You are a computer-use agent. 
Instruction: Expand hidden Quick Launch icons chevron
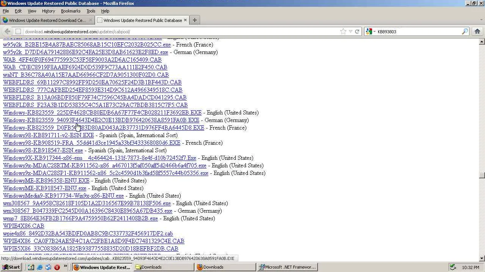click(x=65, y=266)
